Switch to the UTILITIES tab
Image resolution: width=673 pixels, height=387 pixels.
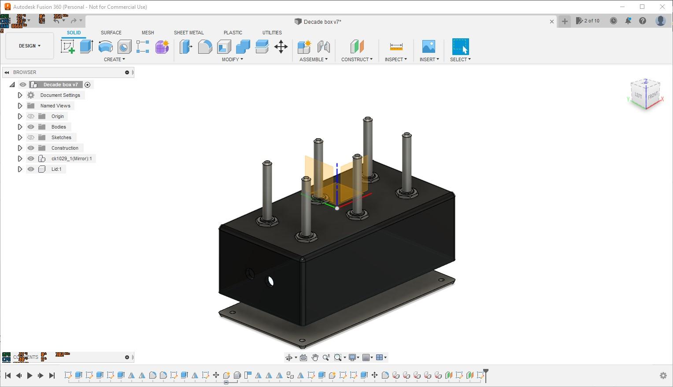click(272, 33)
